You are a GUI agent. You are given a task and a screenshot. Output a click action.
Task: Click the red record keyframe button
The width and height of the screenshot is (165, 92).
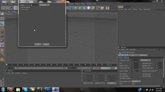pyautogui.click(x=96, y=68)
